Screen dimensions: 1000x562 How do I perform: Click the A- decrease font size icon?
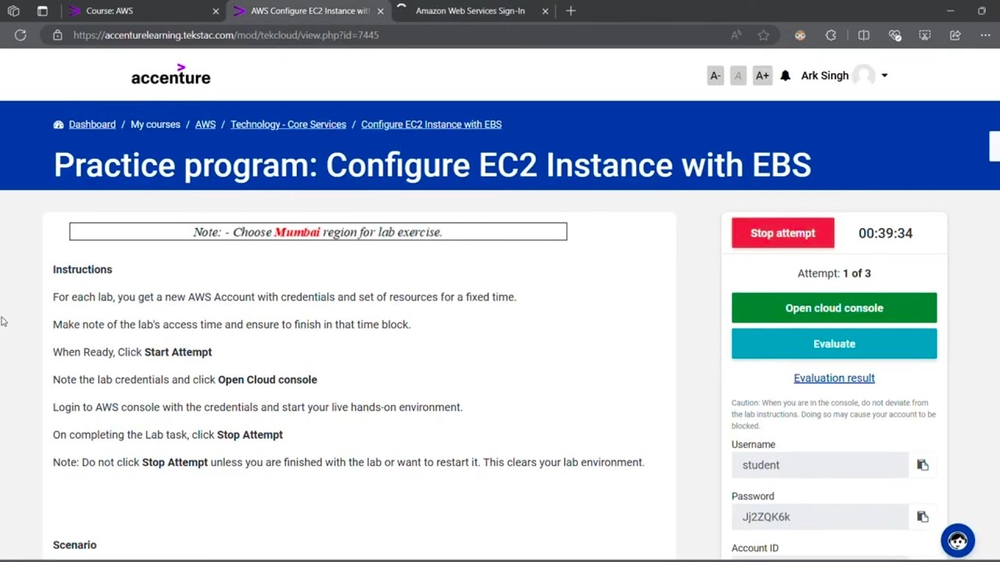[715, 76]
